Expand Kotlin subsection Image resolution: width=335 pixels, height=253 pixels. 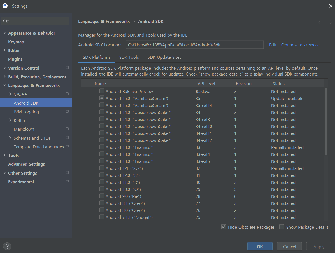[x=10, y=120]
